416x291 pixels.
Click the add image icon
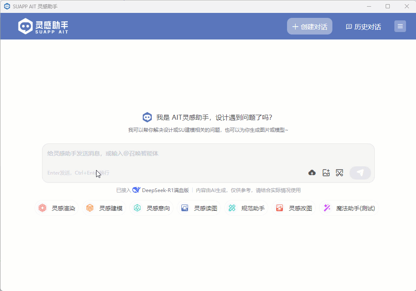[326, 173]
